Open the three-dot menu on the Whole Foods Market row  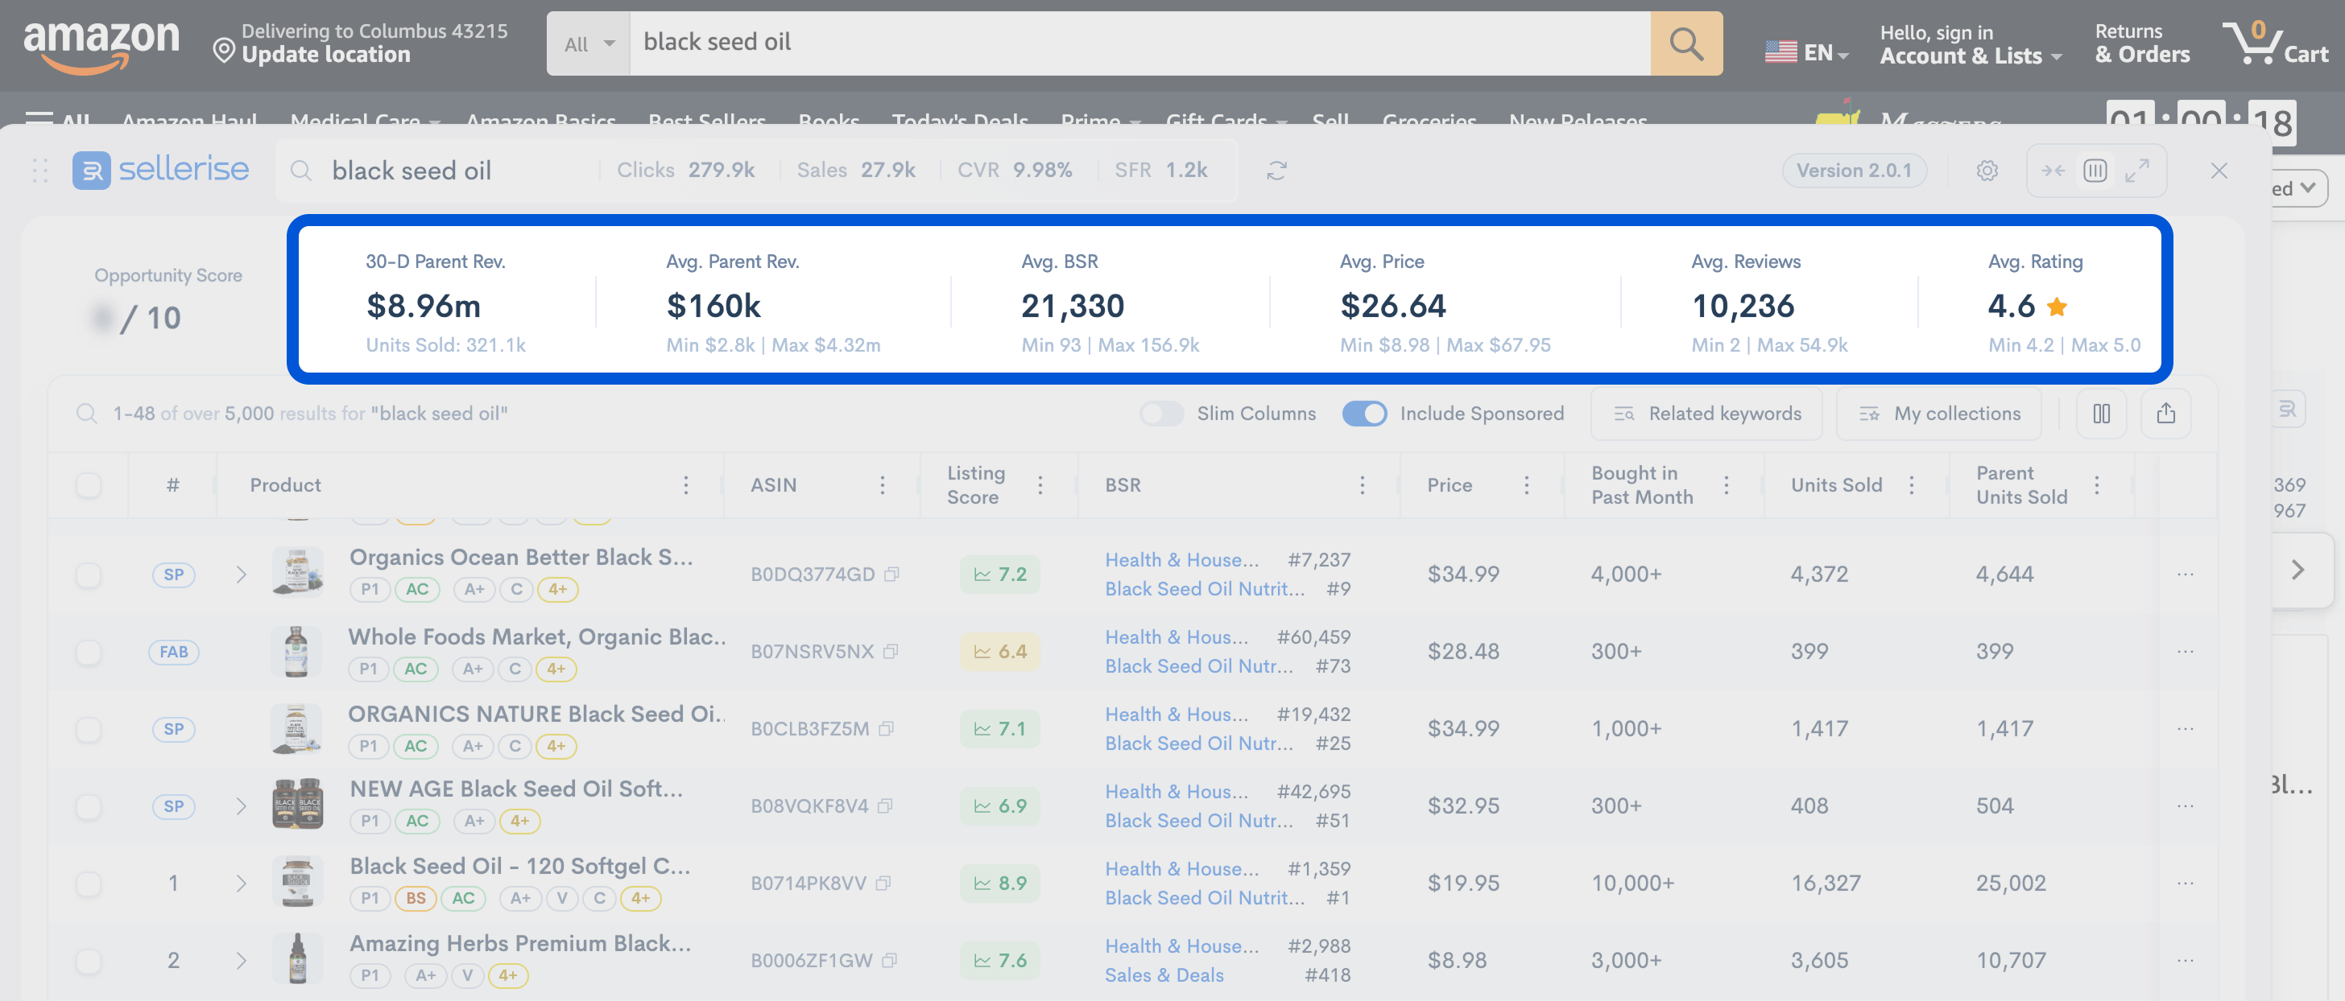point(2185,653)
